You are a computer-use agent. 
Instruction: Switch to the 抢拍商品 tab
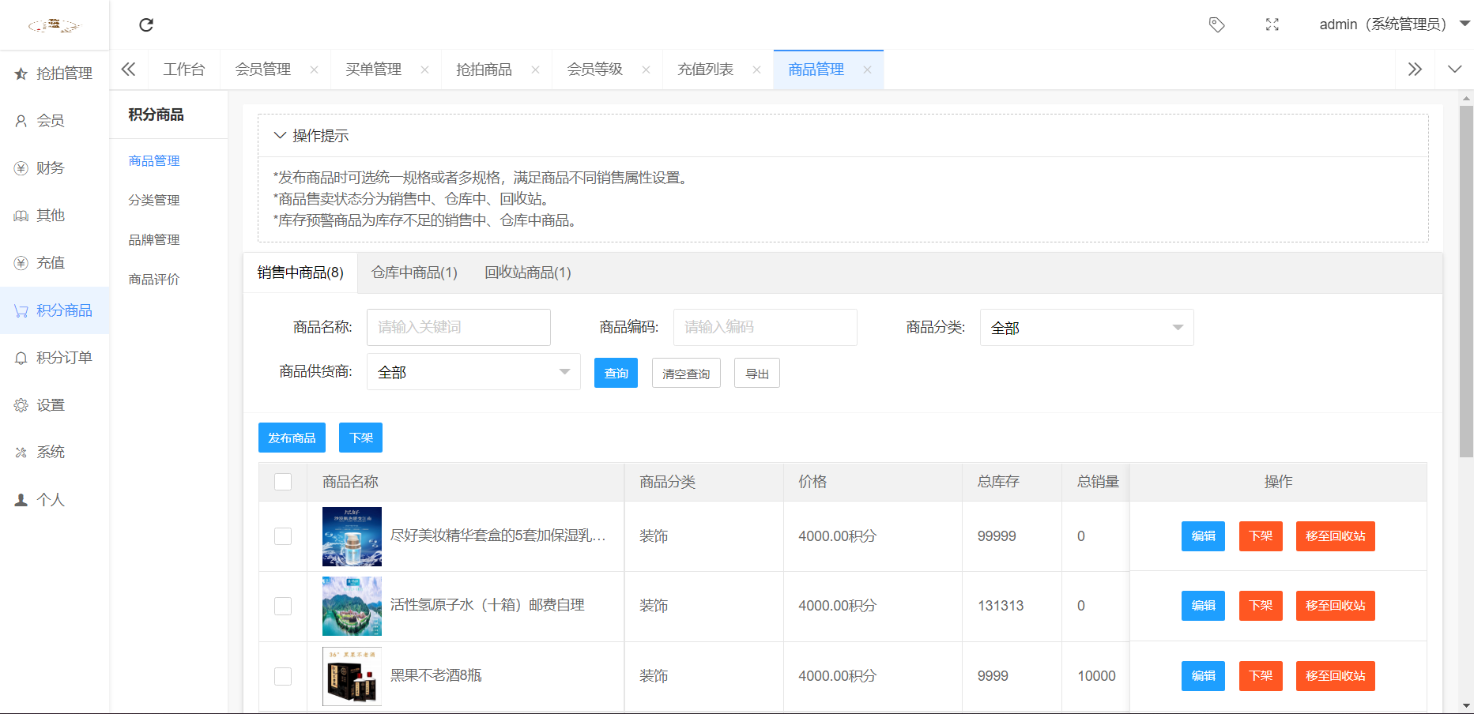[x=484, y=70]
